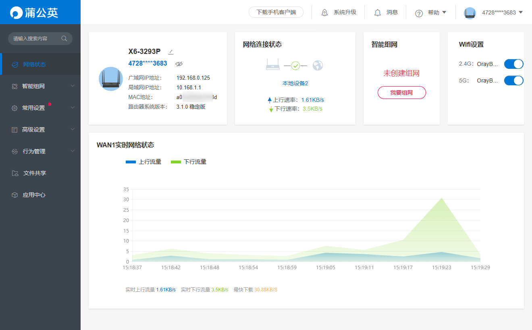The width and height of the screenshot is (532, 330).
Task: Click the 帮助 question mark icon
Action: click(x=418, y=12)
